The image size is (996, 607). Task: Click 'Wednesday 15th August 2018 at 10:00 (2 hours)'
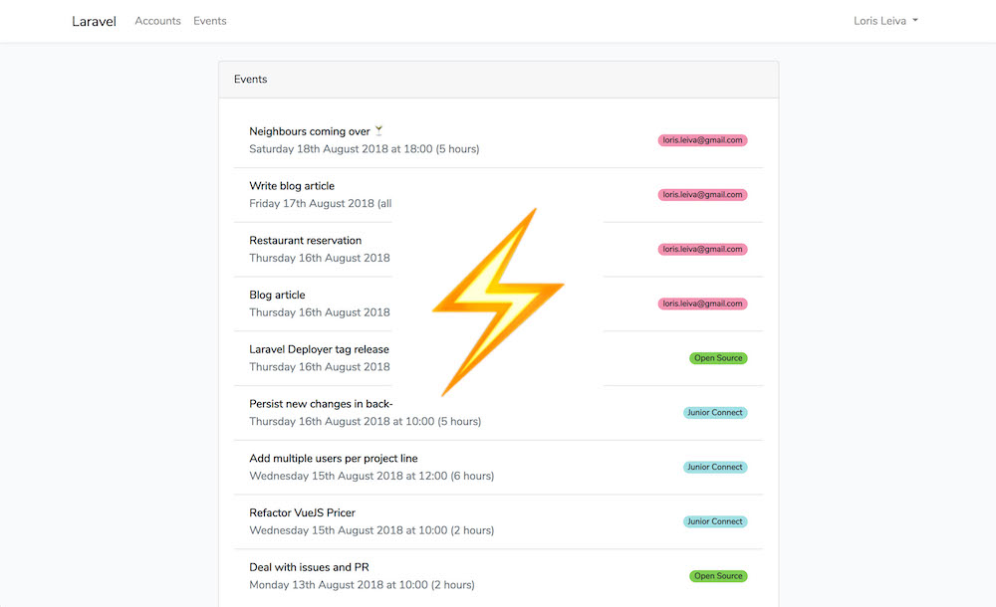(x=372, y=530)
